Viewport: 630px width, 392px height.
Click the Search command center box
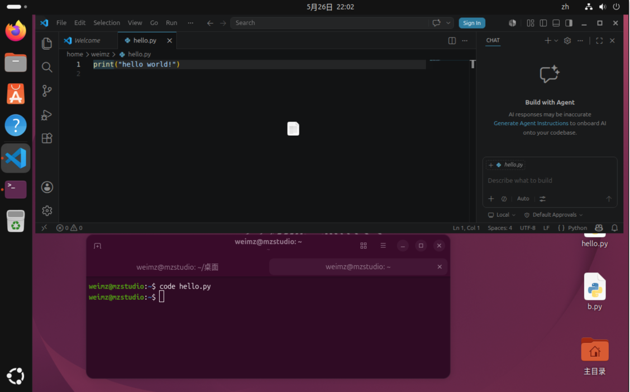330,23
